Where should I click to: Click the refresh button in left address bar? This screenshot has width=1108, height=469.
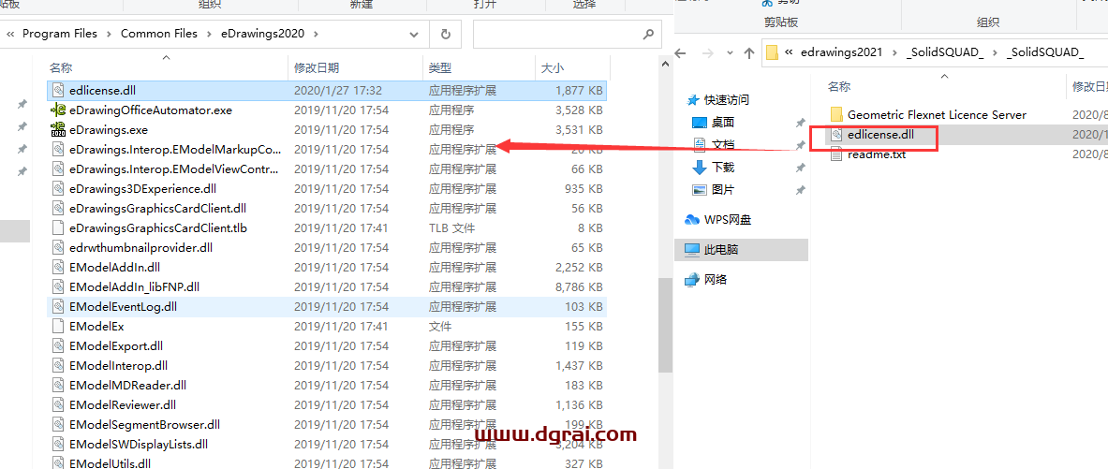click(445, 34)
